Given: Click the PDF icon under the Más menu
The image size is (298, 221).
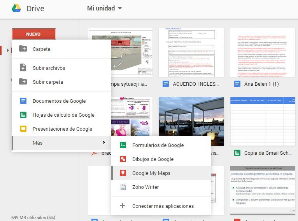Looking at the screenshot, I should tap(94, 154).
